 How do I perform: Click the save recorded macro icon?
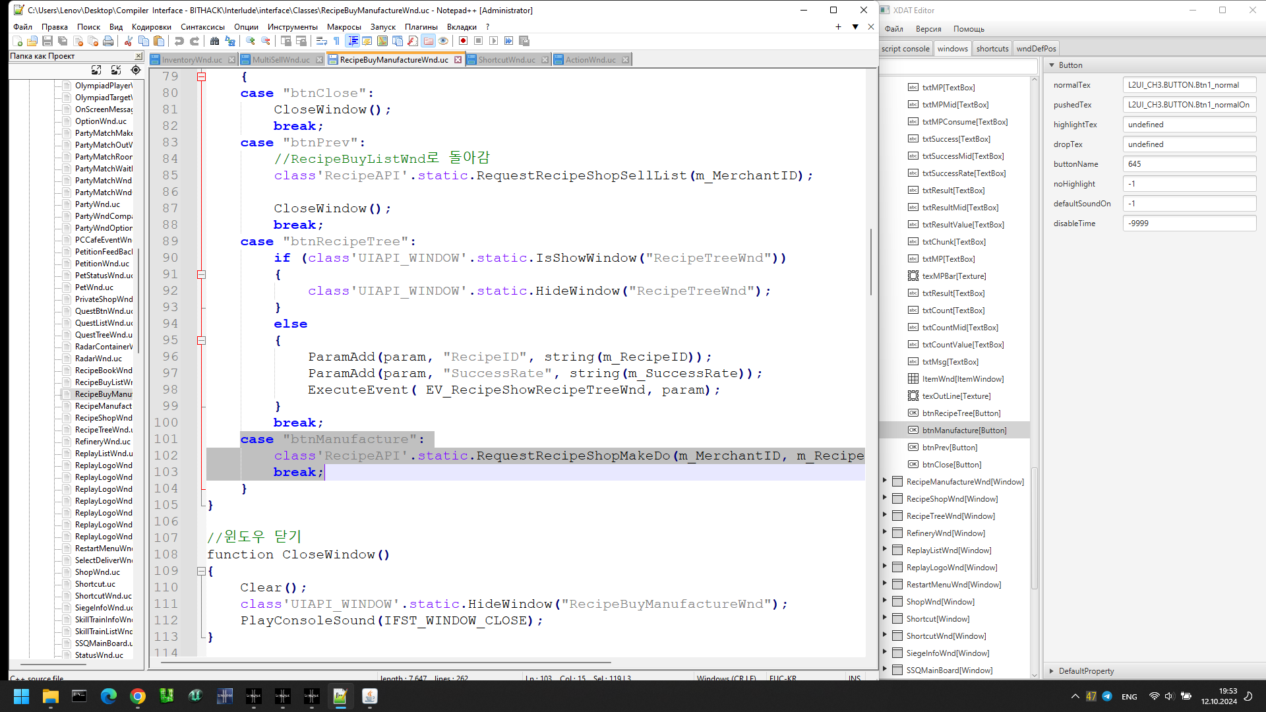coord(524,41)
